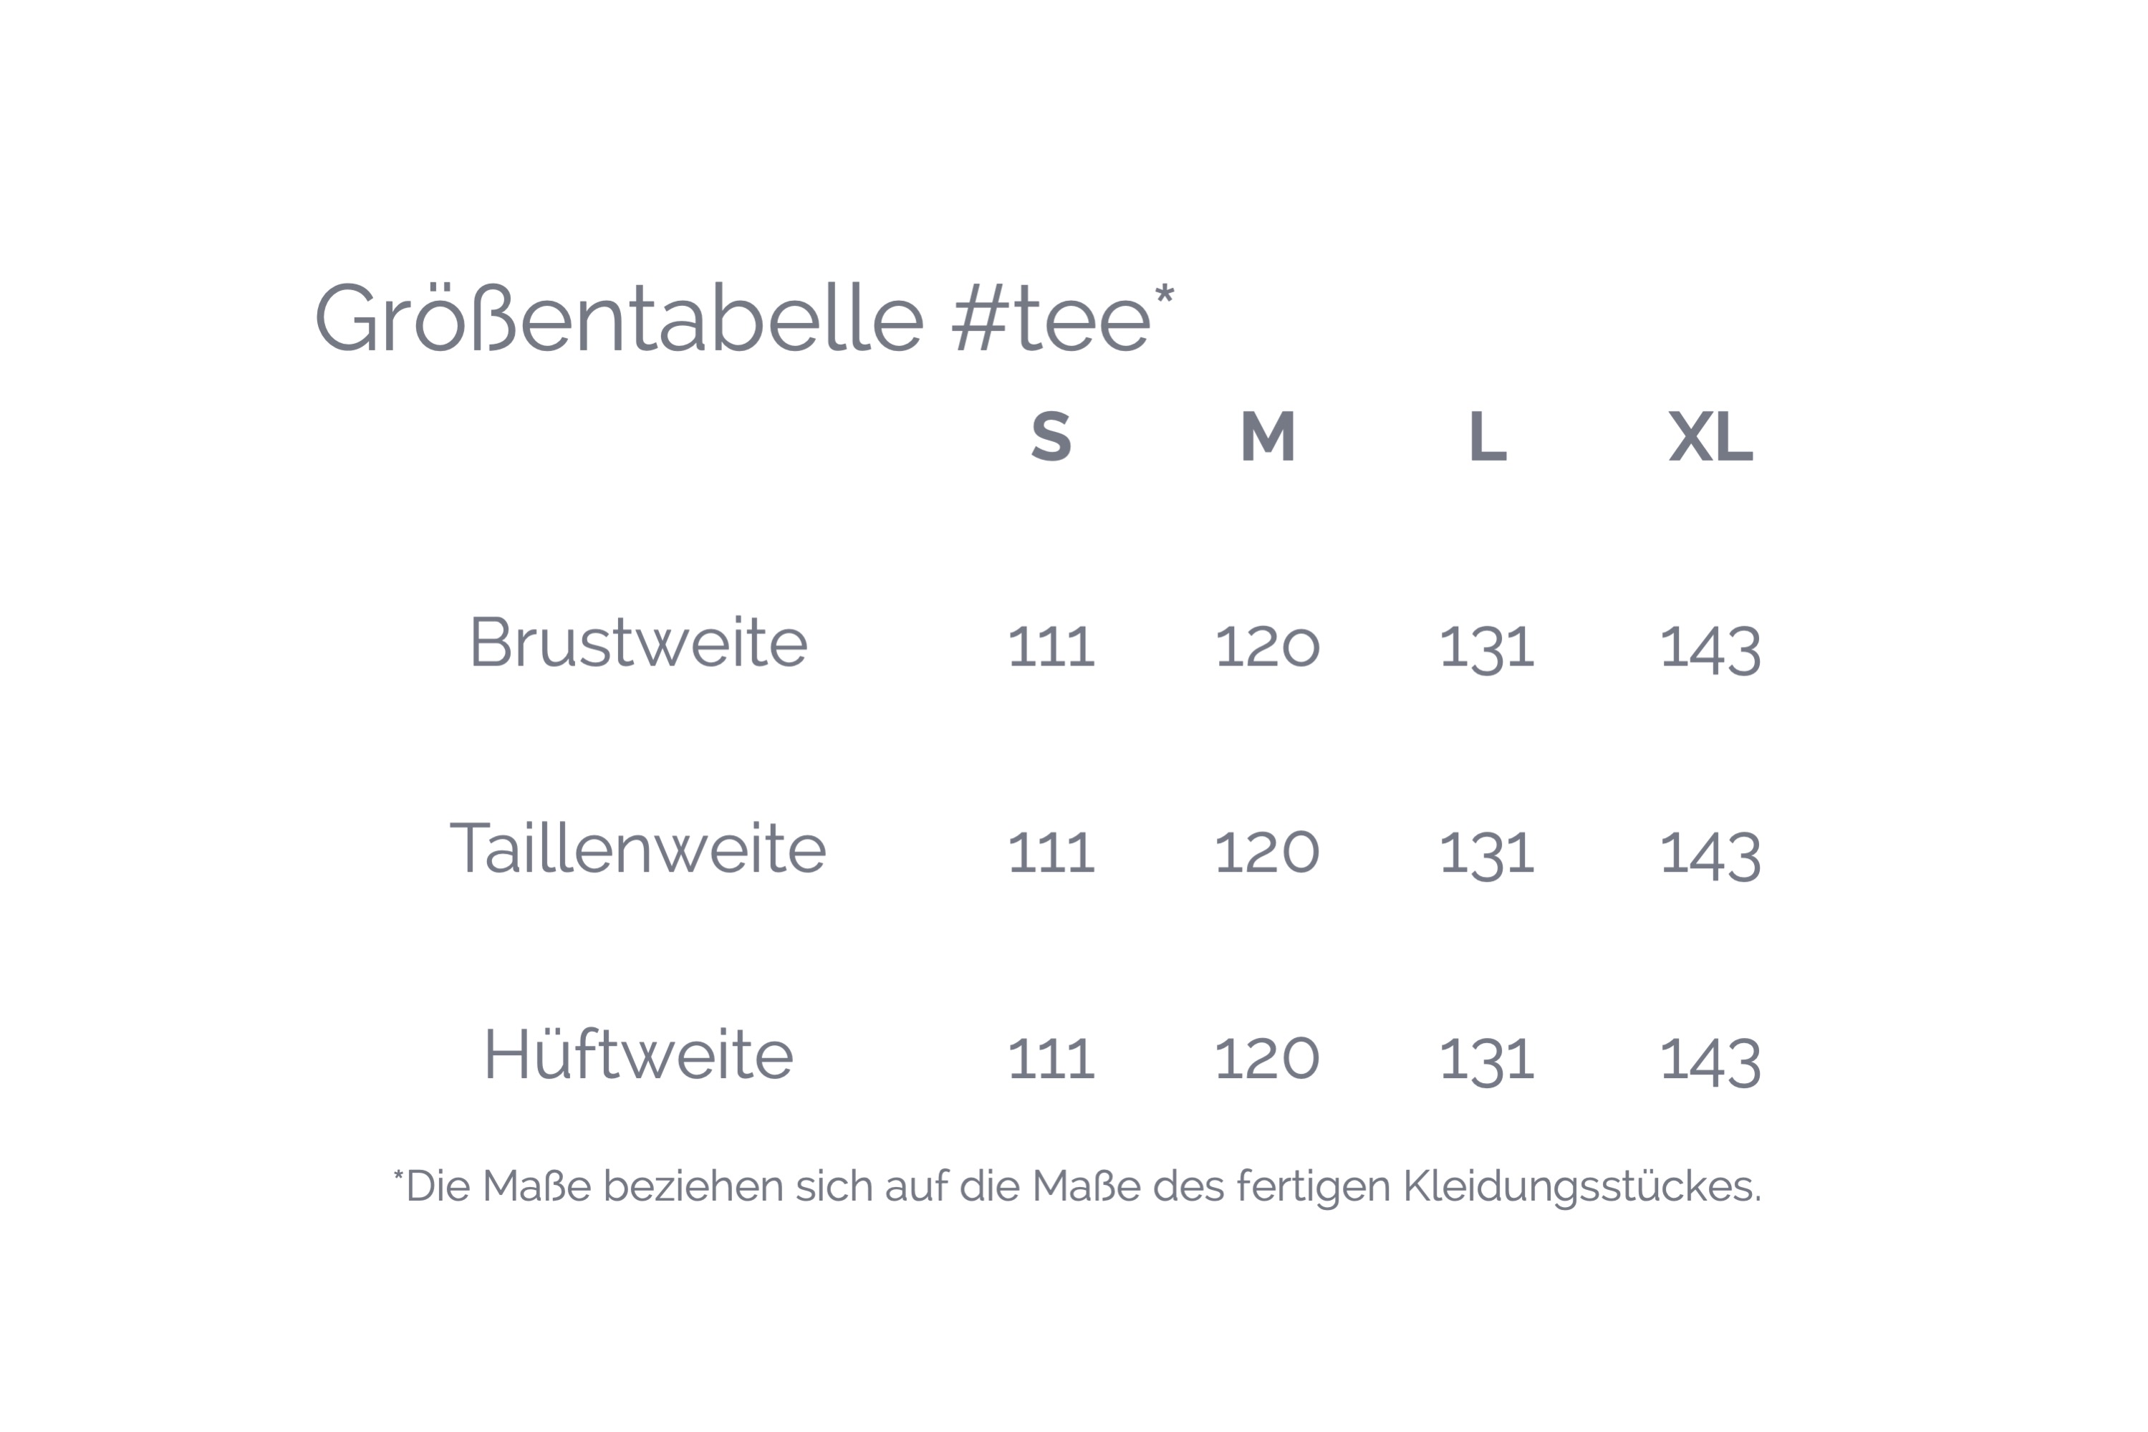
Task: Select the Taillenweite row label
Action: (x=638, y=848)
